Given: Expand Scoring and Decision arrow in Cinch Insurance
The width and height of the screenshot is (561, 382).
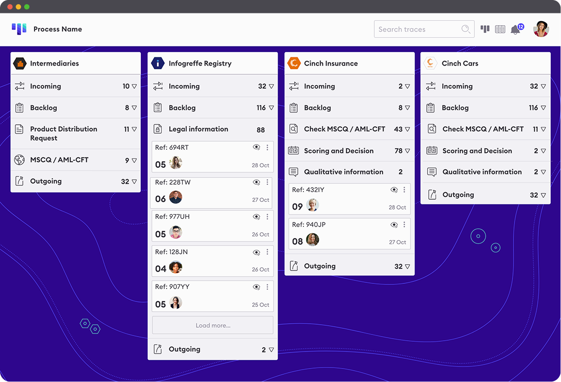Looking at the screenshot, I should (407, 151).
